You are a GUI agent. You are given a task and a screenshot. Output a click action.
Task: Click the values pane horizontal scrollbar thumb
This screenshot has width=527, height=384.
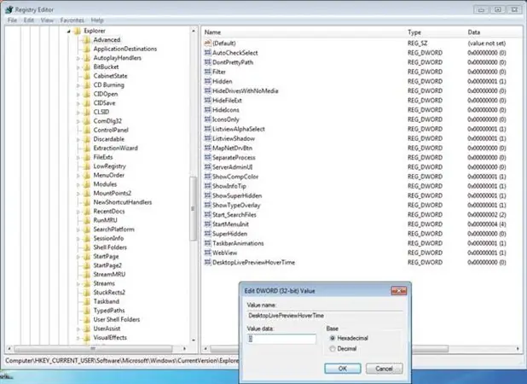[329, 349]
